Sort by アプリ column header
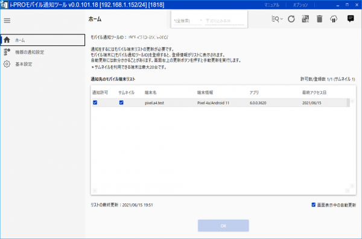 coord(254,92)
